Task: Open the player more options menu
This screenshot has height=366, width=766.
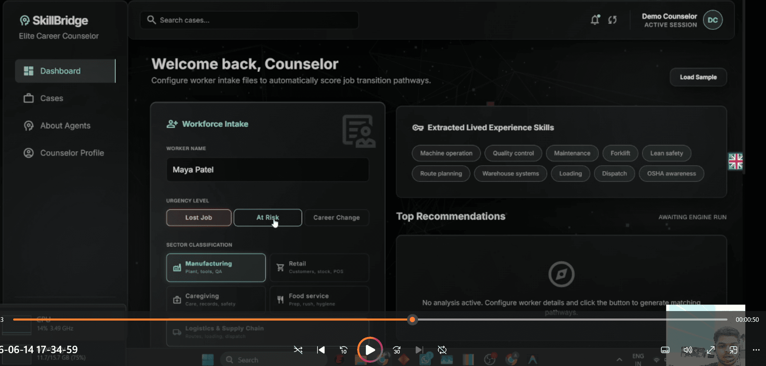Action: 756,350
